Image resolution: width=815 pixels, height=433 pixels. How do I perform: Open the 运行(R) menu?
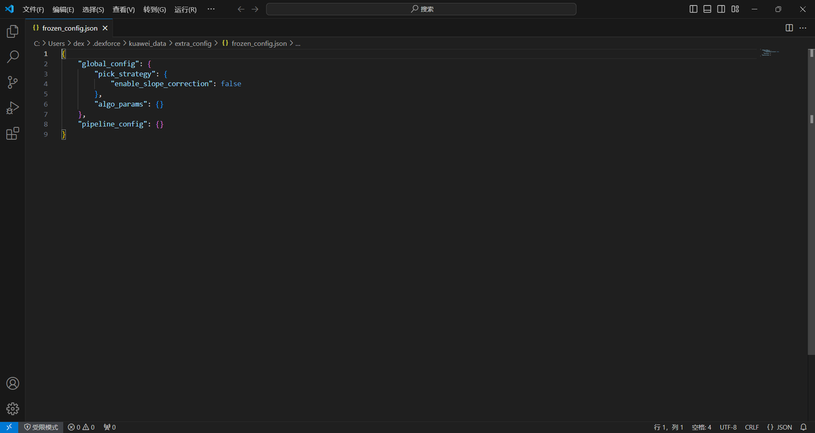[185, 10]
